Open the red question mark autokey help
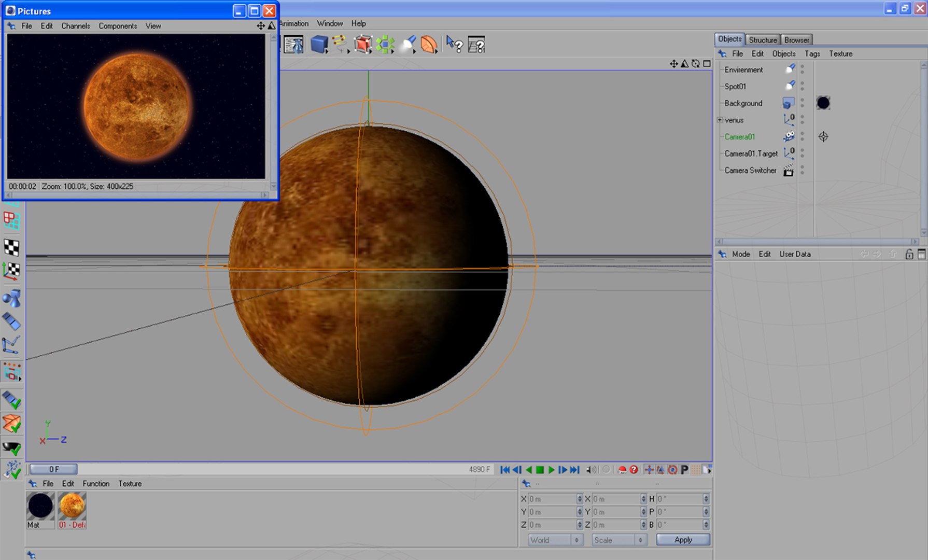This screenshot has height=560, width=928. (634, 470)
